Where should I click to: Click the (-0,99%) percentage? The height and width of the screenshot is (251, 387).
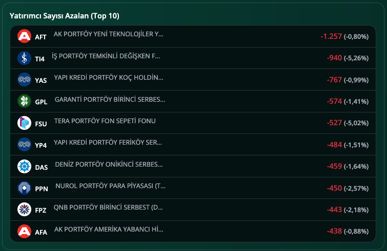(356, 80)
